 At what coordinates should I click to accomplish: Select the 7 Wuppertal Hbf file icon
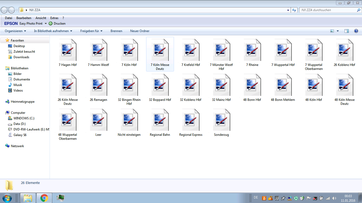pos(283,50)
